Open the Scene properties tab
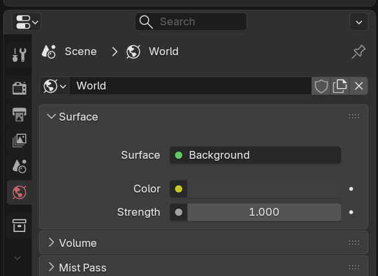 19,167
